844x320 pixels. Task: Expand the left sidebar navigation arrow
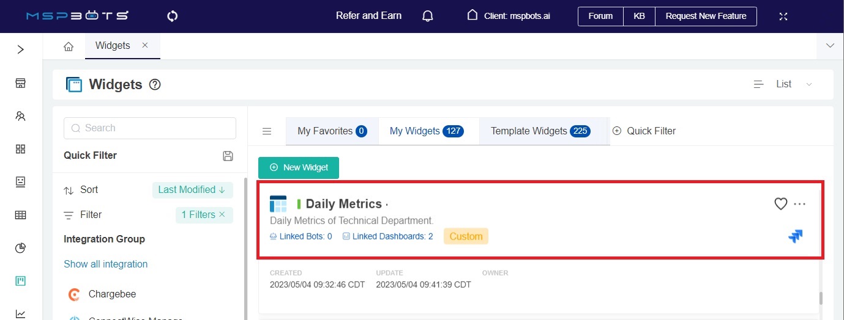click(x=21, y=49)
